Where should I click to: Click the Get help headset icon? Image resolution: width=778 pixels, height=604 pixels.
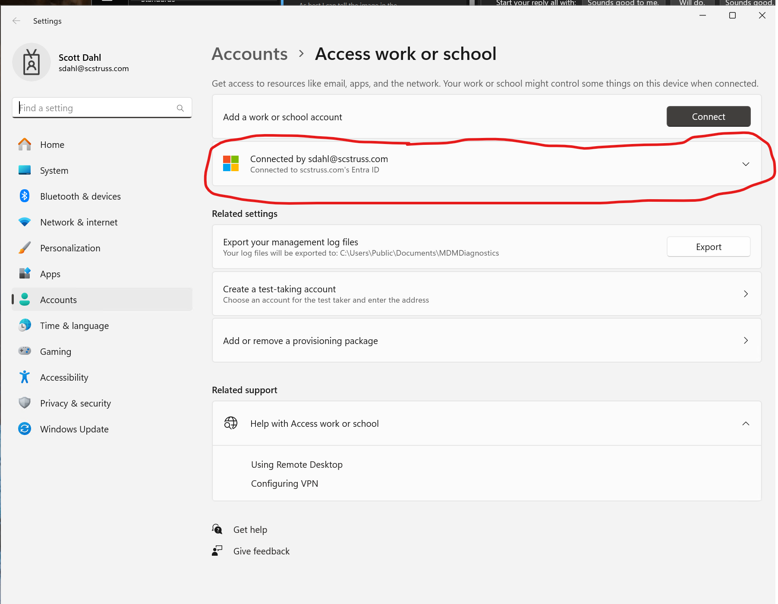(217, 529)
